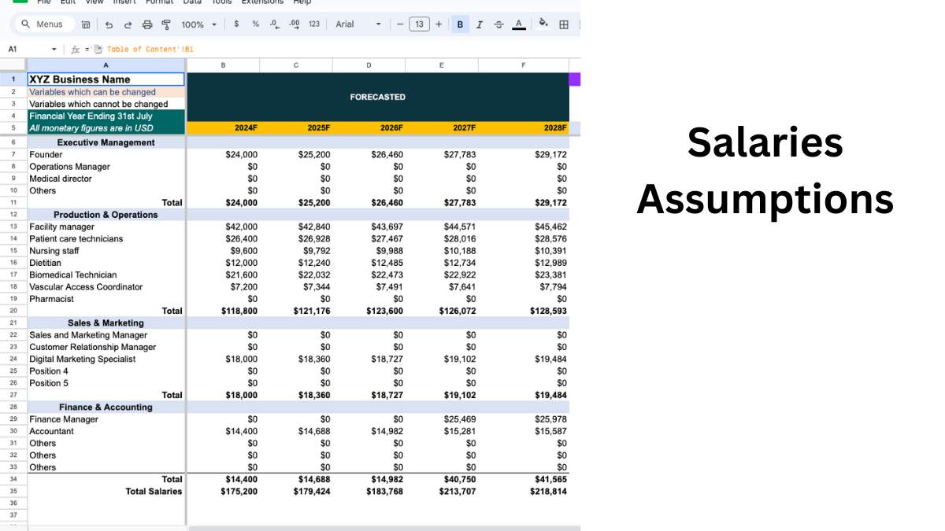Toggle bold formatting
The height and width of the screenshot is (531, 945).
[461, 24]
